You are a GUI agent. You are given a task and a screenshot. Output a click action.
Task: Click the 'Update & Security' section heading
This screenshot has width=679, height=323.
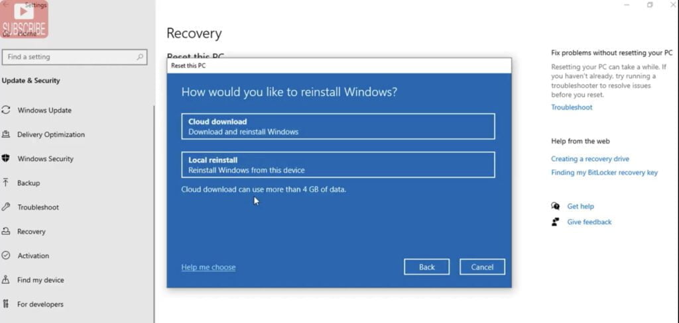pos(31,81)
